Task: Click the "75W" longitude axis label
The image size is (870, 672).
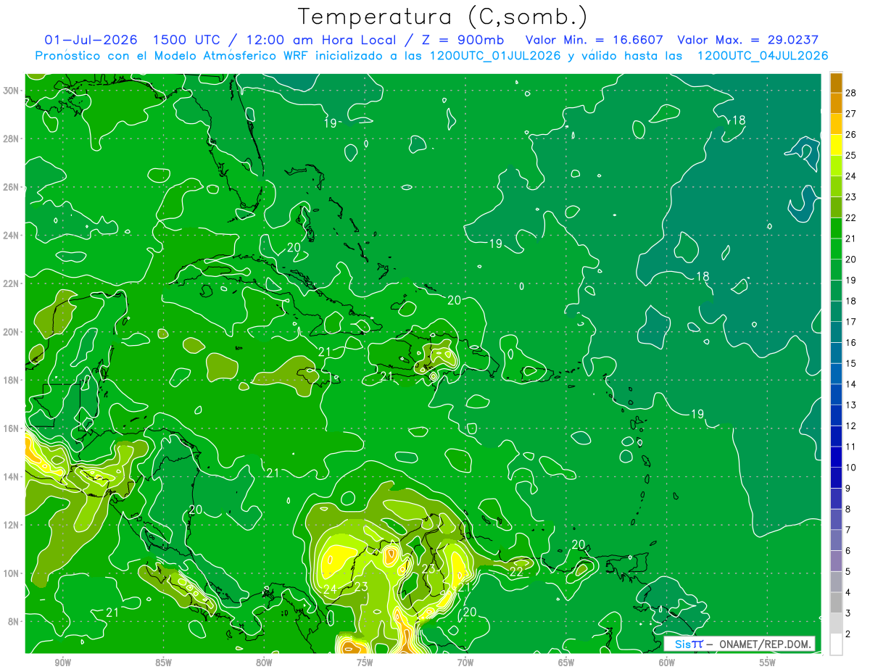Action: (365, 662)
